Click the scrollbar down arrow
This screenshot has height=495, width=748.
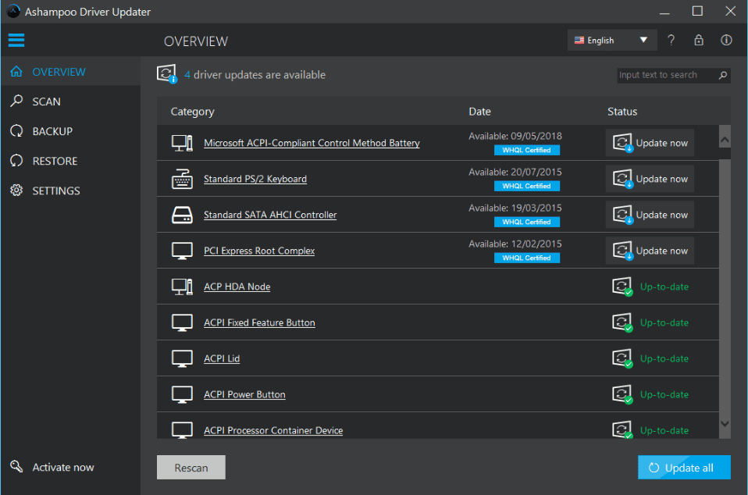point(725,423)
